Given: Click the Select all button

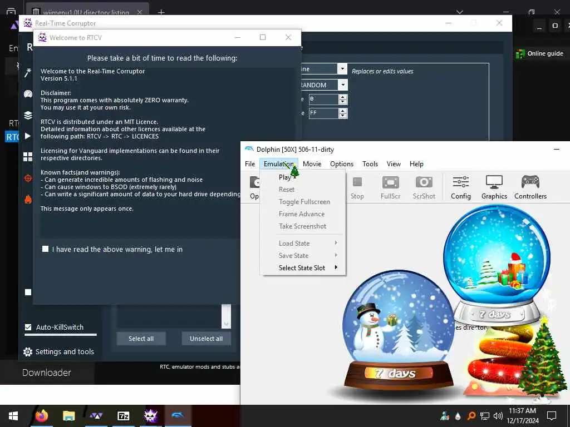Looking at the screenshot, I should [141, 339].
